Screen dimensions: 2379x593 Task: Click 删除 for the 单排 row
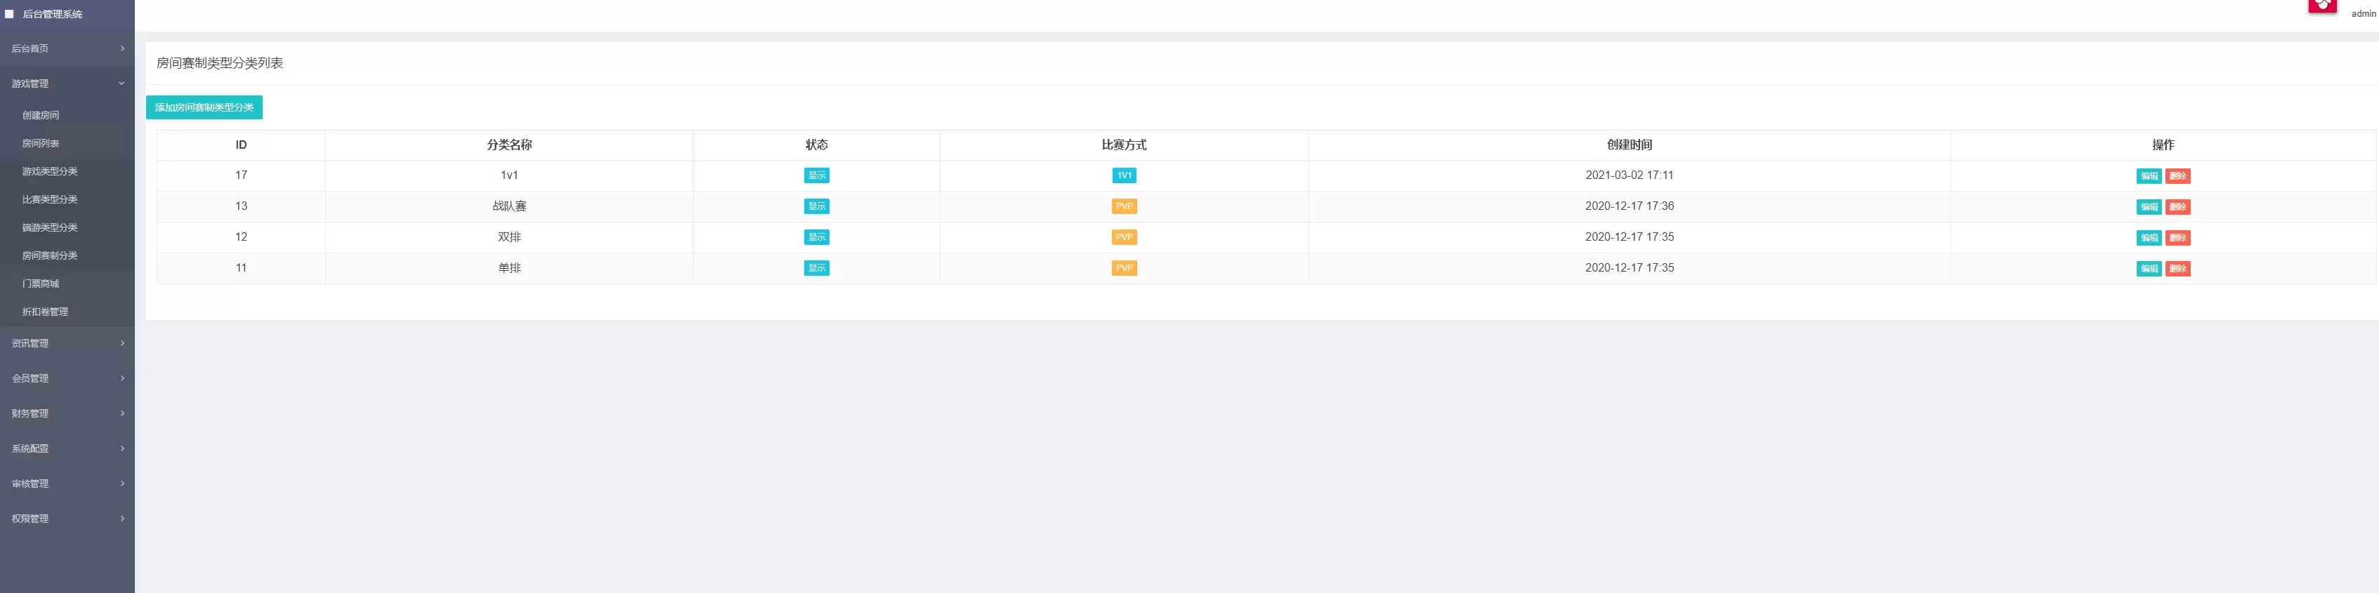[2177, 269]
